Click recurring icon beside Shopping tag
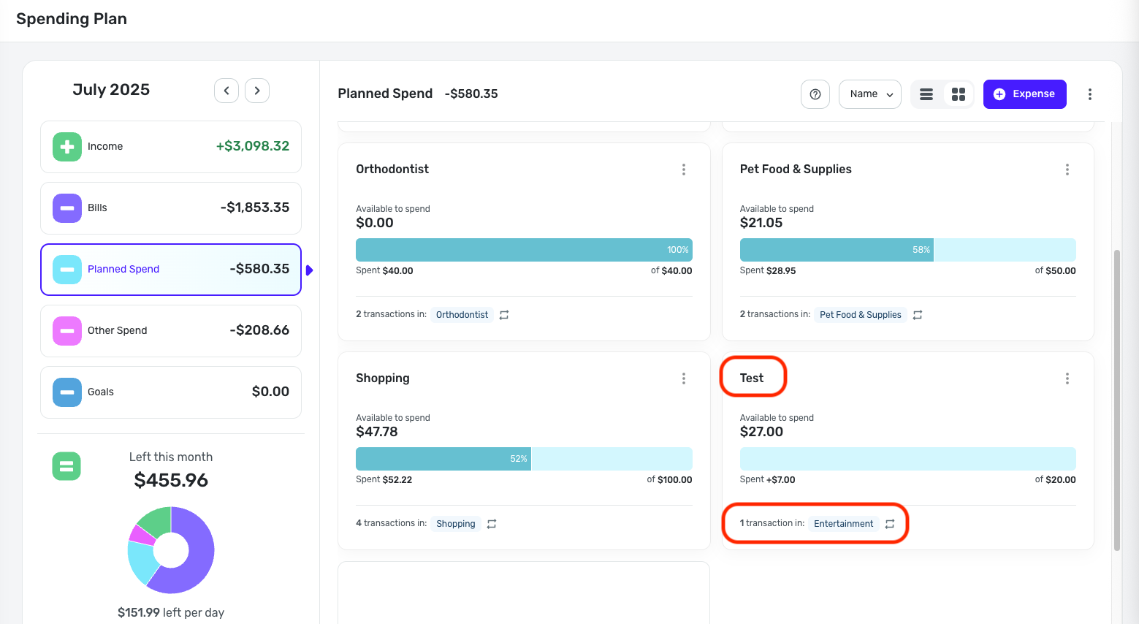Image resolution: width=1139 pixels, height=624 pixels. point(492,524)
